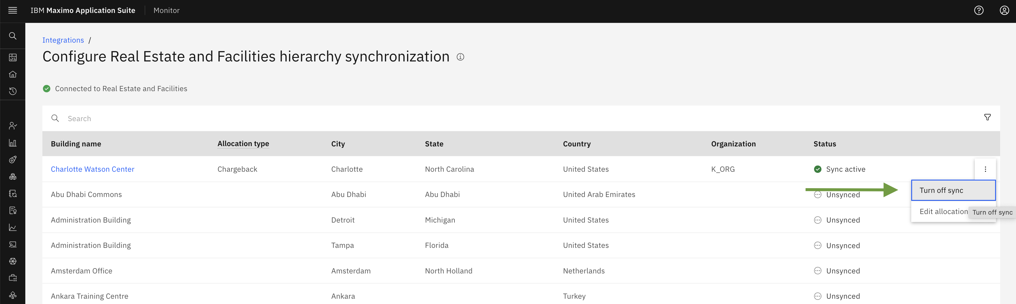Select the Ankara Training Centre name
1016x304 pixels.
(x=89, y=296)
